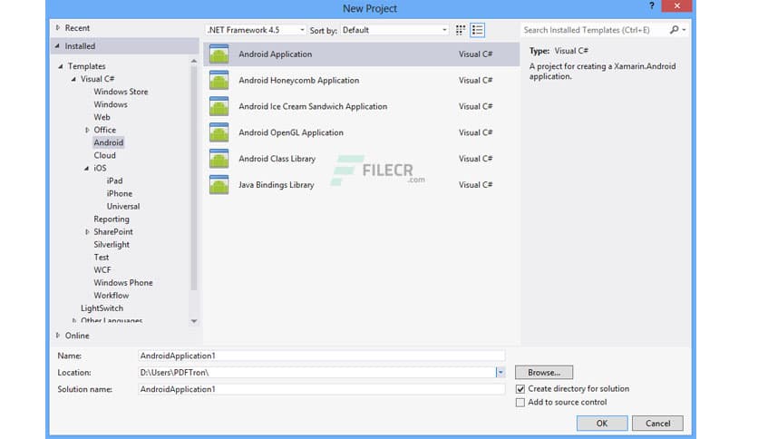Switch to small icons grid view

pos(461,30)
